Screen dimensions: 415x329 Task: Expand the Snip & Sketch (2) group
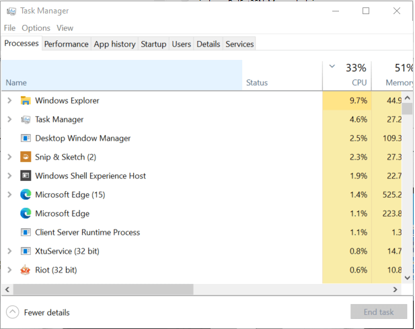(9, 157)
